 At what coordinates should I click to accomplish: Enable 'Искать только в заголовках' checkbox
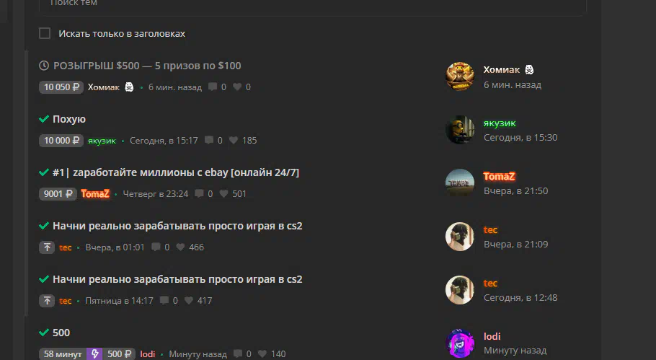pyautogui.click(x=45, y=33)
